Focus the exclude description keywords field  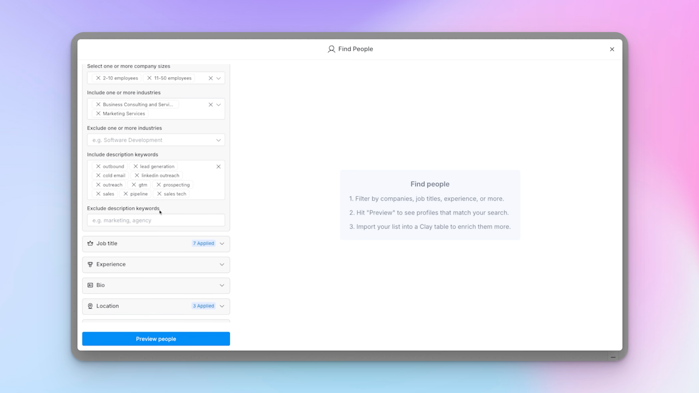(x=156, y=220)
